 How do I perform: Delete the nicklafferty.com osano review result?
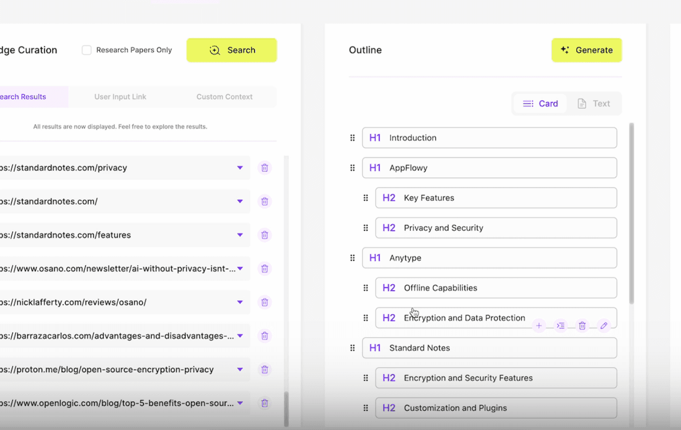point(264,302)
